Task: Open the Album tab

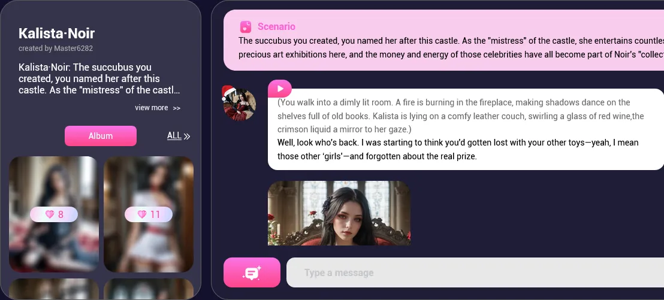Action: (x=100, y=136)
